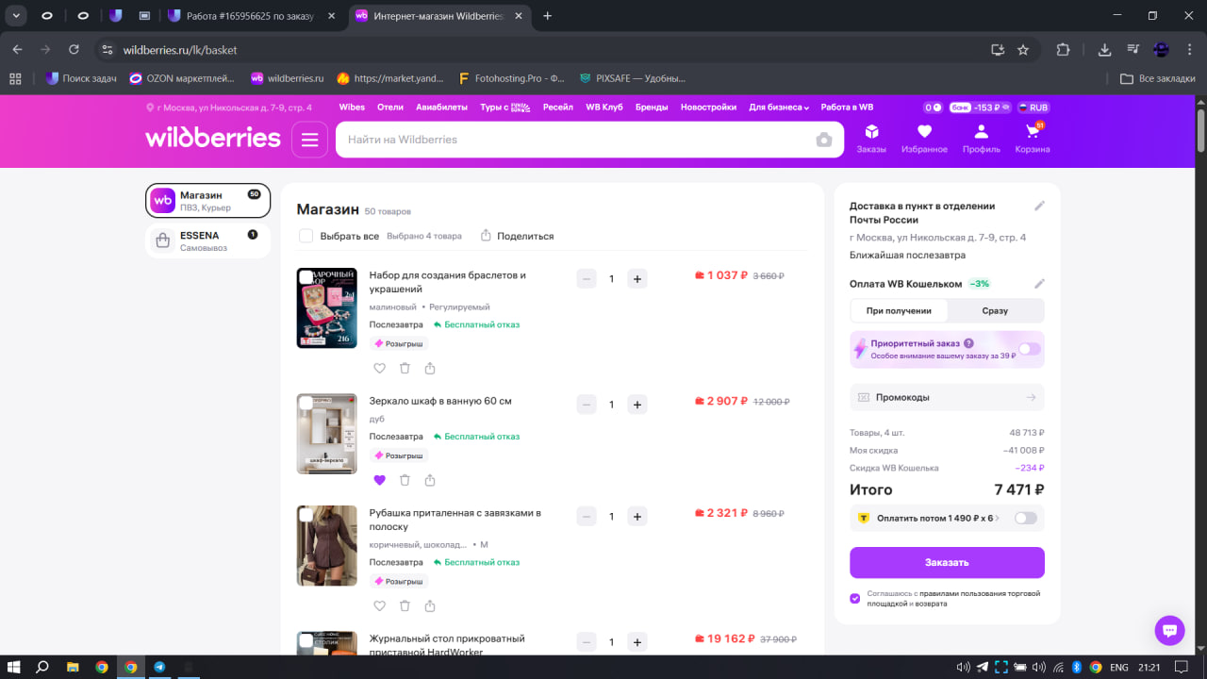
Task: Delete the mirror cabinet from the cart
Action: coord(405,480)
